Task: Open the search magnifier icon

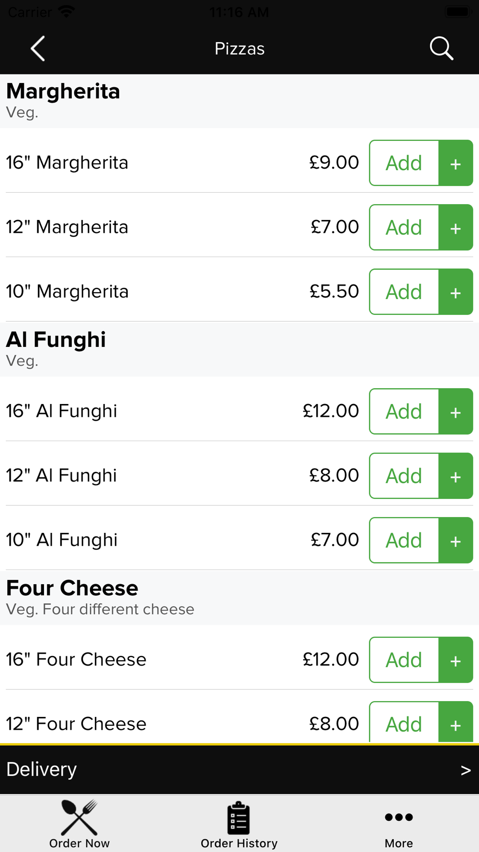Action: 441,48
